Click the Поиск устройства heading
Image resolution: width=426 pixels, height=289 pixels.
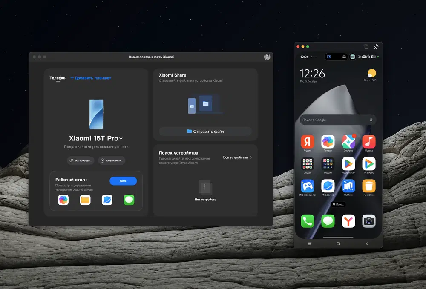(178, 153)
